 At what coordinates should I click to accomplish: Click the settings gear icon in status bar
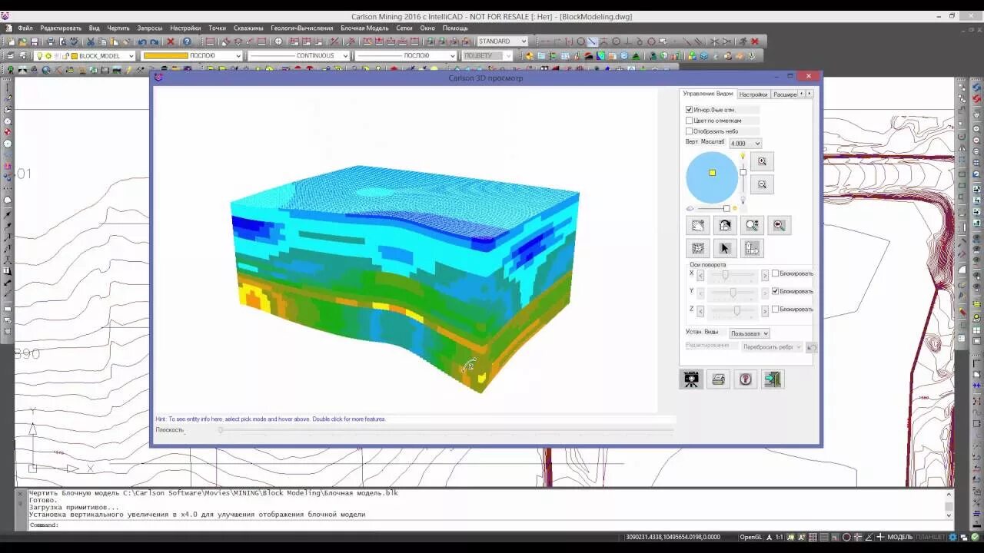point(952,537)
